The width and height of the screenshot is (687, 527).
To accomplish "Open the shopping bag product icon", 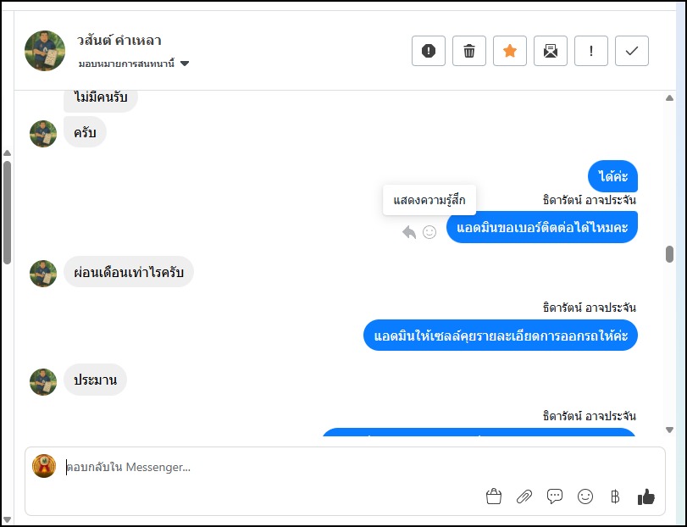I will click(x=494, y=497).
